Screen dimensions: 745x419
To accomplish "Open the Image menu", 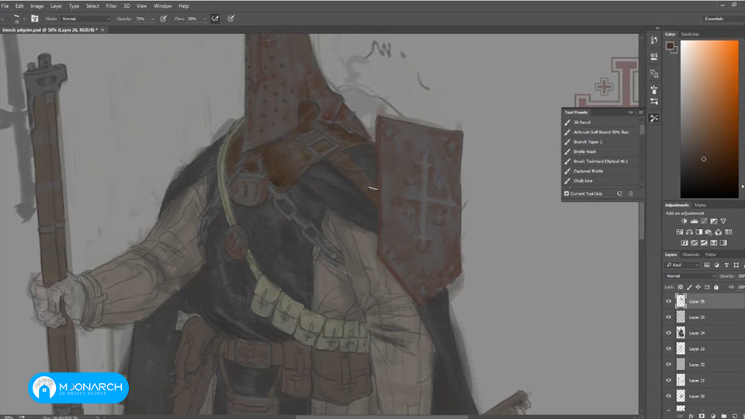I will tap(36, 6).
